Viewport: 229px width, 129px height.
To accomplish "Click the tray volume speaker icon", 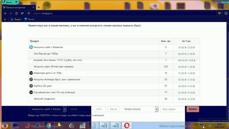I will 206,125.
